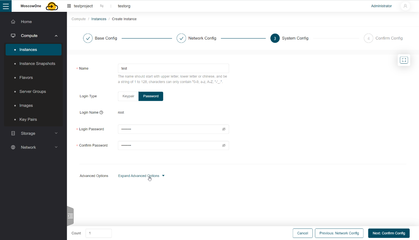The width and height of the screenshot is (419, 240).
Task: Click the MoscowOne cloud logo
Action: (x=52, y=6)
